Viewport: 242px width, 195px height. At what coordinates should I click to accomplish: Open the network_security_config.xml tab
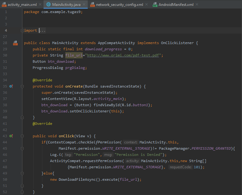[x=119, y=5]
